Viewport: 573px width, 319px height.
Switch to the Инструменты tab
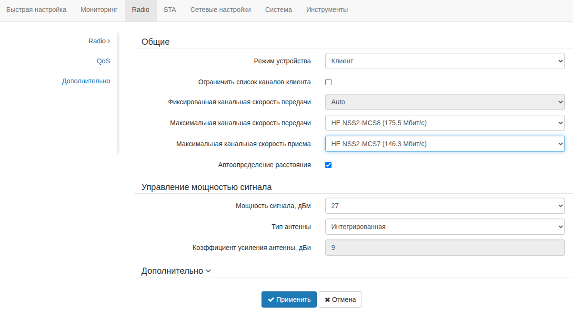pyautogui.click(x=327, y=10)
